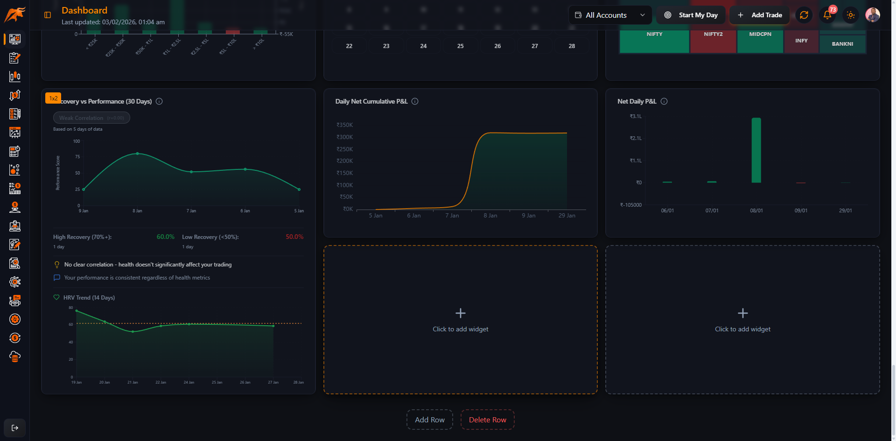
Task: Open candlestick chart icon in sidebar
Action: point(15,77)
